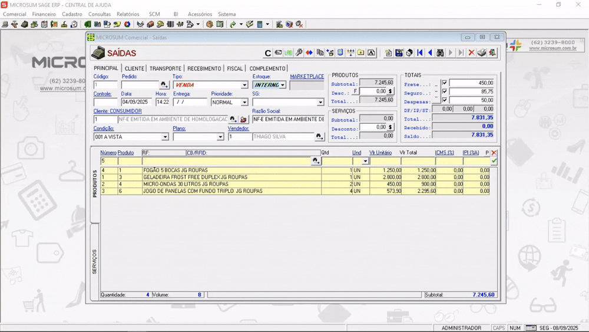Viewport: 589px width, 332px height.
Task: Click the product search binoculars in item row
Action: [x=316, y=161]
